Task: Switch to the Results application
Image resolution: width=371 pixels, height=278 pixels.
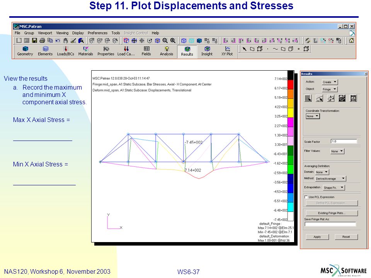Action: 187,51
